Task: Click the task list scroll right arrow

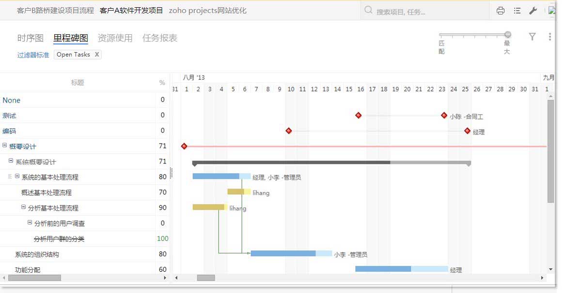Action: pyautogui.click(x=165, y=278)
